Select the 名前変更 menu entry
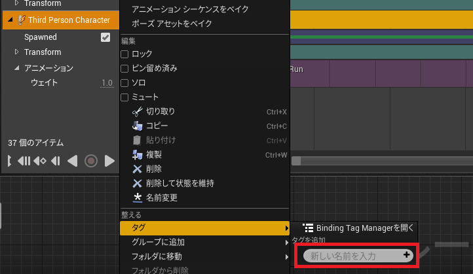Viewport: 473px width, 274px height. click(204, 198)
